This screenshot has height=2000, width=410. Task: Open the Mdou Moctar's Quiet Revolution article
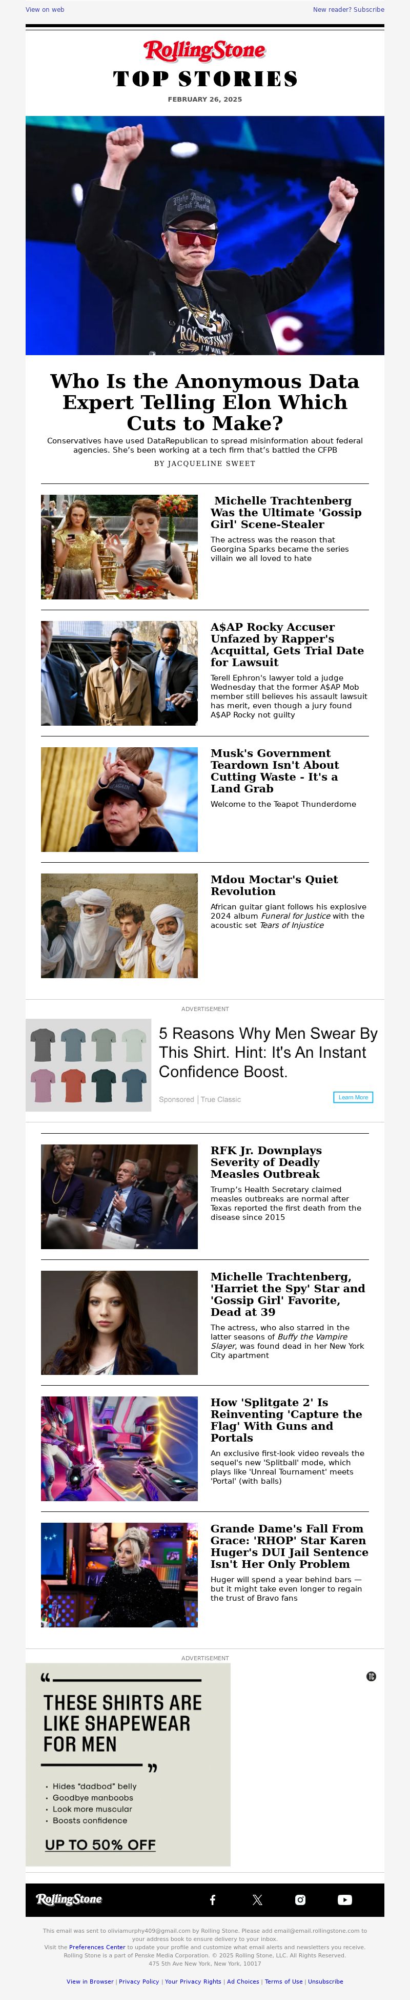pyautogui.click(x=274, y=885)
